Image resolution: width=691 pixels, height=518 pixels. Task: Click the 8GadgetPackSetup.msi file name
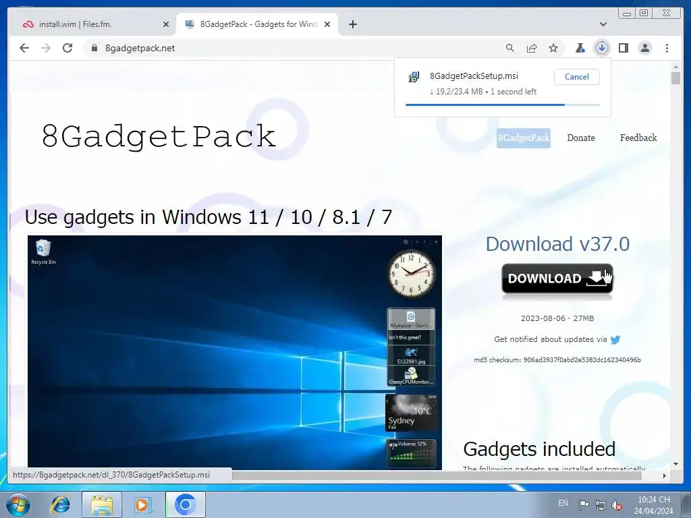[x=474, y=76]
